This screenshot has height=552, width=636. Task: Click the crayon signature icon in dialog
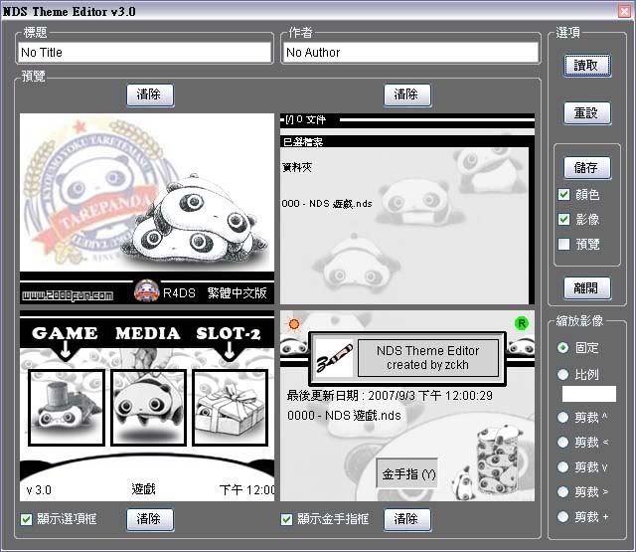335,358
